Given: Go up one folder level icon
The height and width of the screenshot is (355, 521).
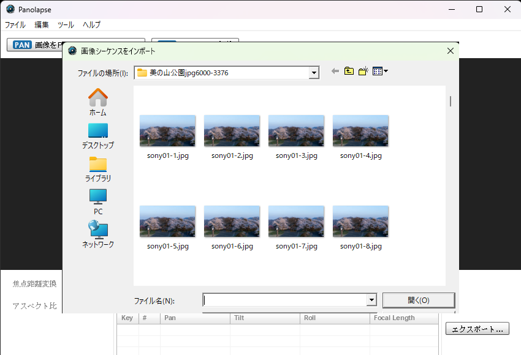Looking at the screenshot, I should [x=349, y=72].
